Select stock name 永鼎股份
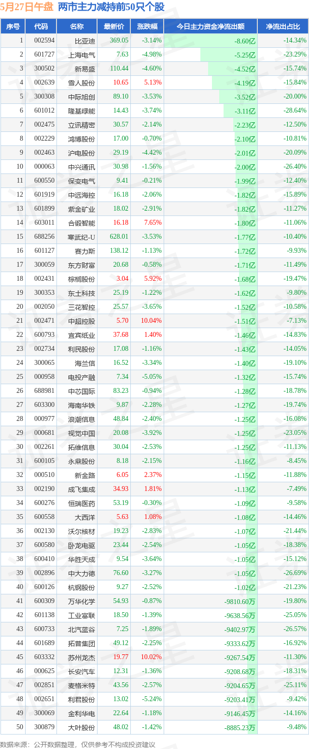Image resolution: width=309 pixels, height=749 pixels. 82,461
